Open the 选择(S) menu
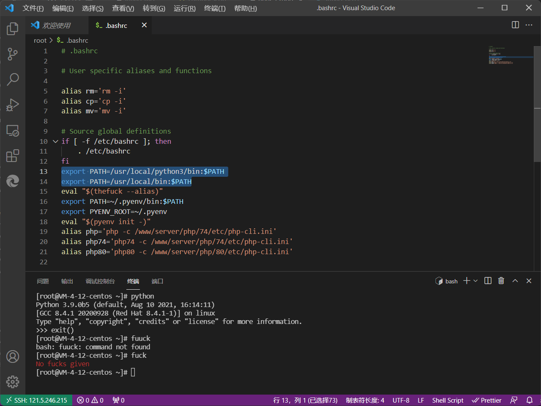Viewport: 541px width, 406px height. point(93,8)
